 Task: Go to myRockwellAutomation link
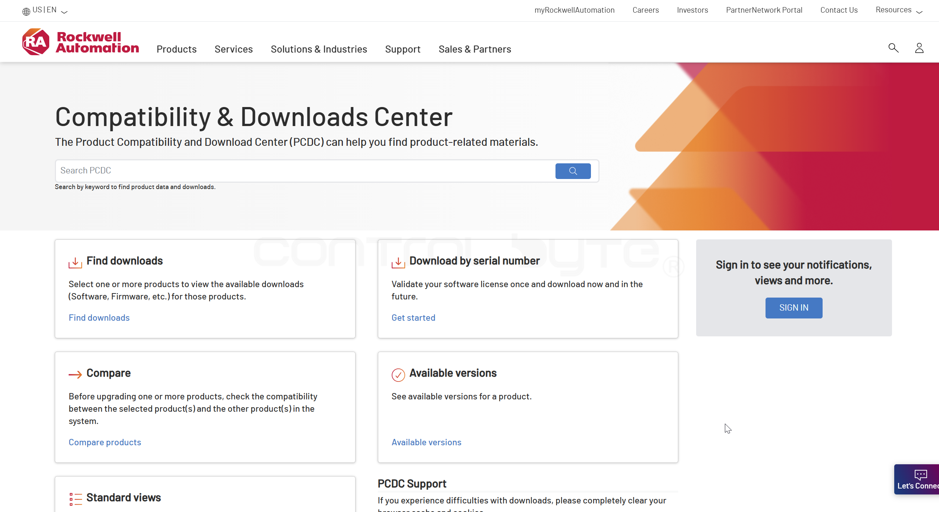coord(575,10)
